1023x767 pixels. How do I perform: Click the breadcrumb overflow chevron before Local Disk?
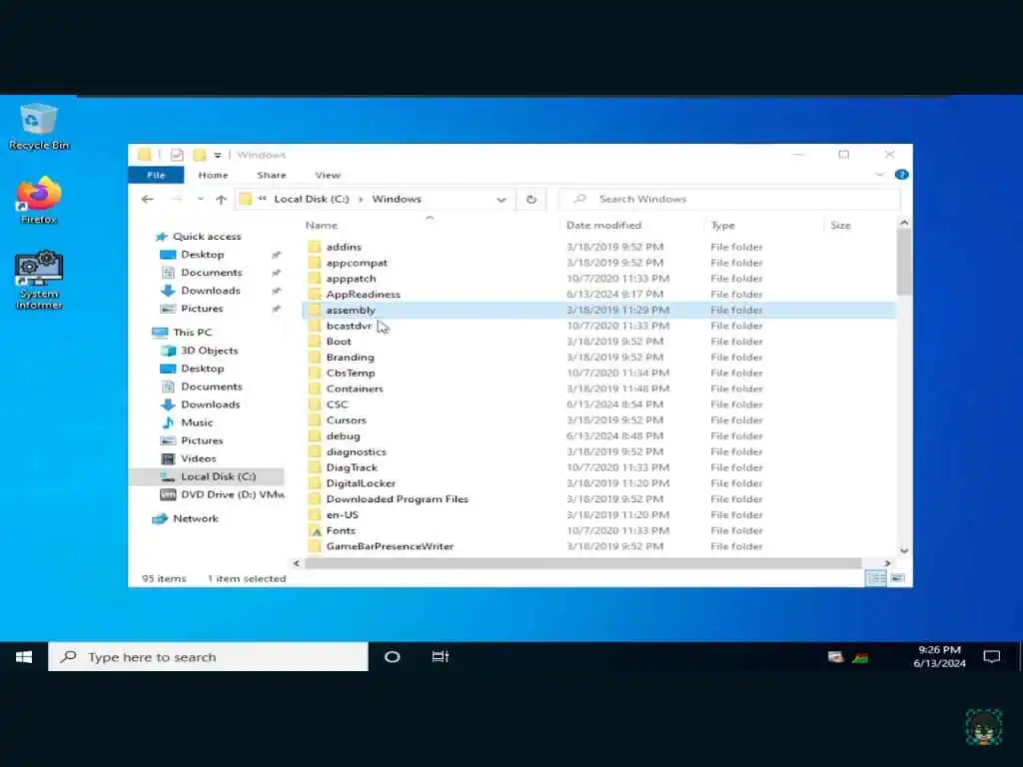[263, 199]
